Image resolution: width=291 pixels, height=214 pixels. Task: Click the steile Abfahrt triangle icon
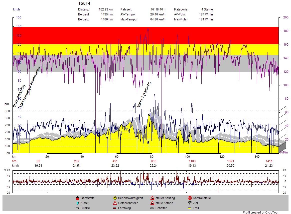coord(152,203)
